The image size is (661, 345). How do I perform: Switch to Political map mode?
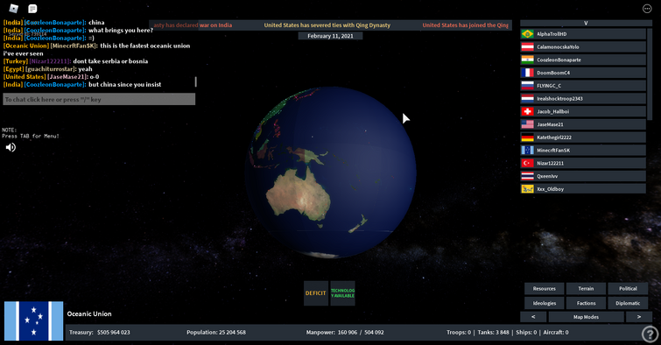(x=628, y=288)
